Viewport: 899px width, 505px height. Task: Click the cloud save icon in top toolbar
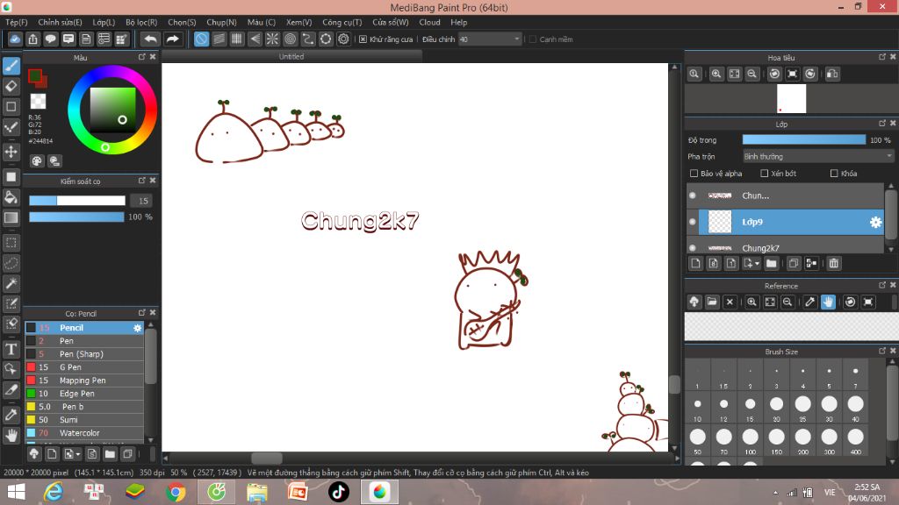[15, 39]
